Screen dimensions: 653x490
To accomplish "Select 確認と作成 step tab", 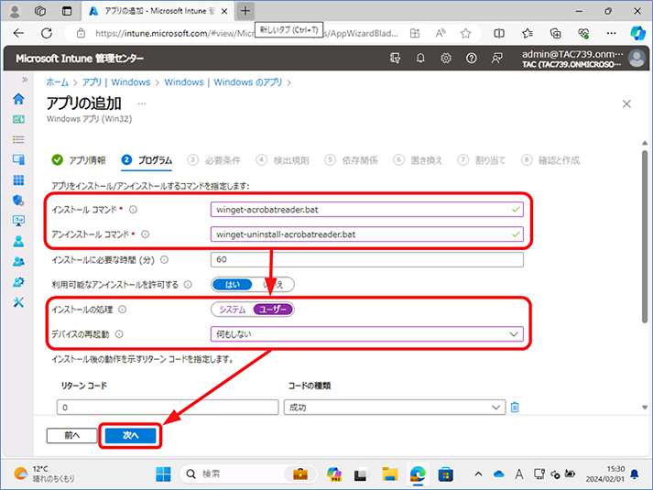I will (x=550, y=160).
